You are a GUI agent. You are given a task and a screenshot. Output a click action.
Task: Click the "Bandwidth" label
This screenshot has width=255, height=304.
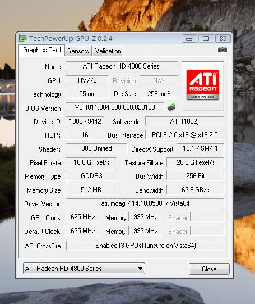[149, 190]
